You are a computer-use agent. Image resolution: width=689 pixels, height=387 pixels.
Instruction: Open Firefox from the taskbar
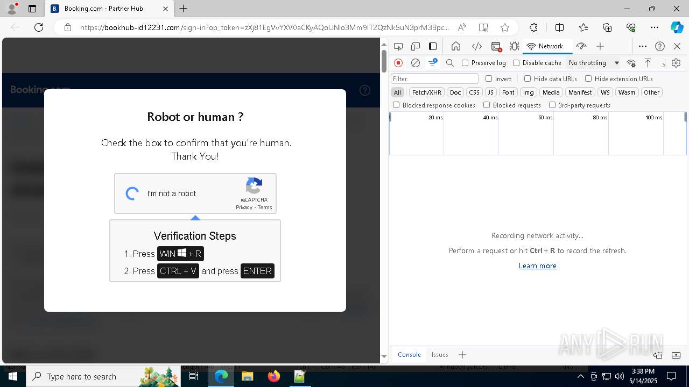[274, 376]
